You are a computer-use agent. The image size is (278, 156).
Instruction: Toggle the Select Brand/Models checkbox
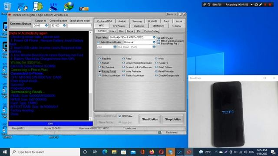[98, 42]
